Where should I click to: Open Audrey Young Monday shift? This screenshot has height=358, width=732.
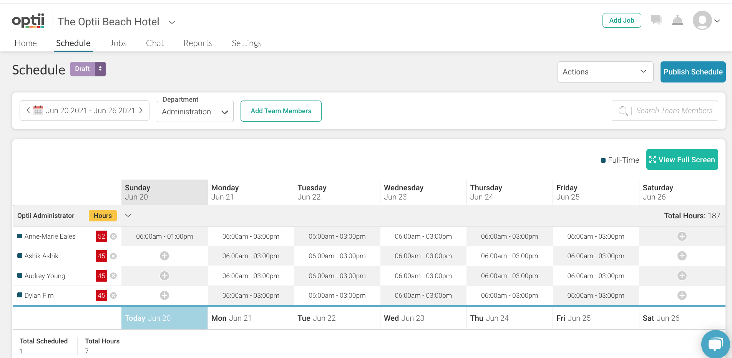(251, 276)
